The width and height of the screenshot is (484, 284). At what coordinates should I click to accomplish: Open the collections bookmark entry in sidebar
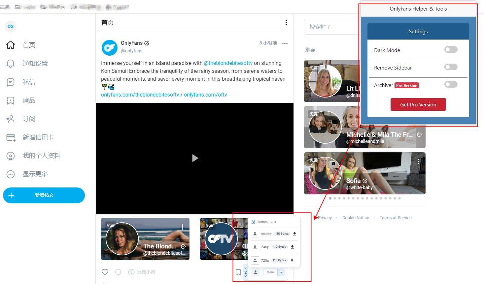[21, 100]
